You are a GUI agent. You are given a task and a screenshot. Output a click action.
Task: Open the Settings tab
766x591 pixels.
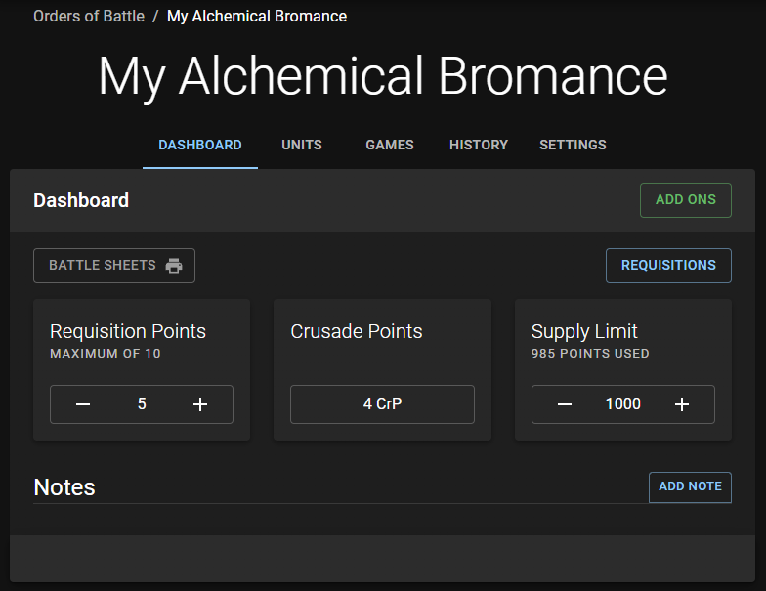[573, 145]
